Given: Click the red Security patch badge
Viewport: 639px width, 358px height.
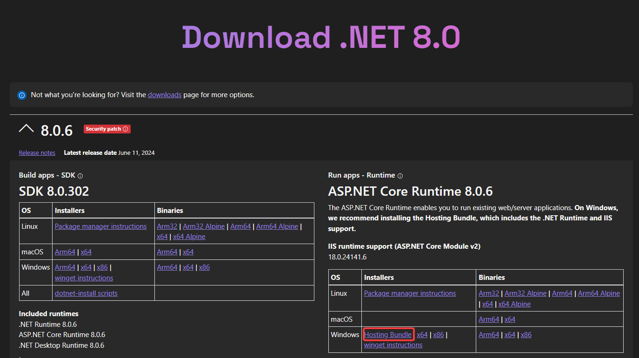Looking at the screenshot, I should [x=107, y=129].
